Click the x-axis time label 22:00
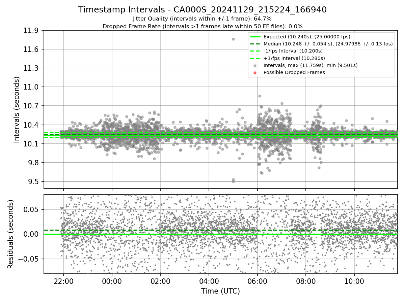The image size is (405, 303). [63, 281]
